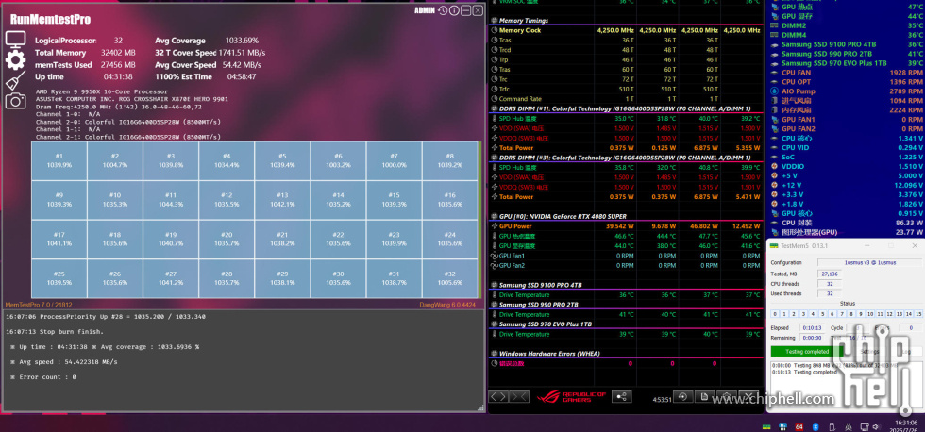Viewport: 925px width, 432px height.
Task: Click the HWiNFO save log file icon
Action: pyautogui.click(x=705, y=397)
